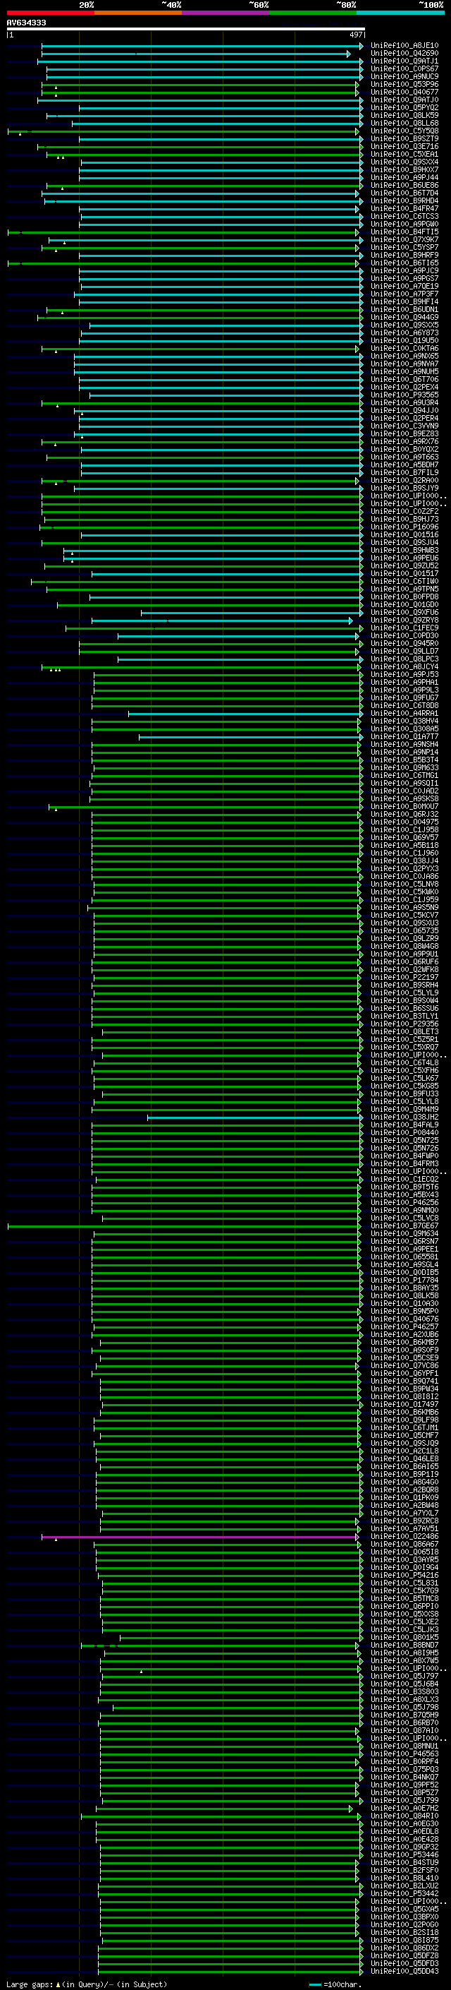451x1990 pixels.
Task: Select the UniRef100_Q944G9 label
Action: (x=404, y=318)
